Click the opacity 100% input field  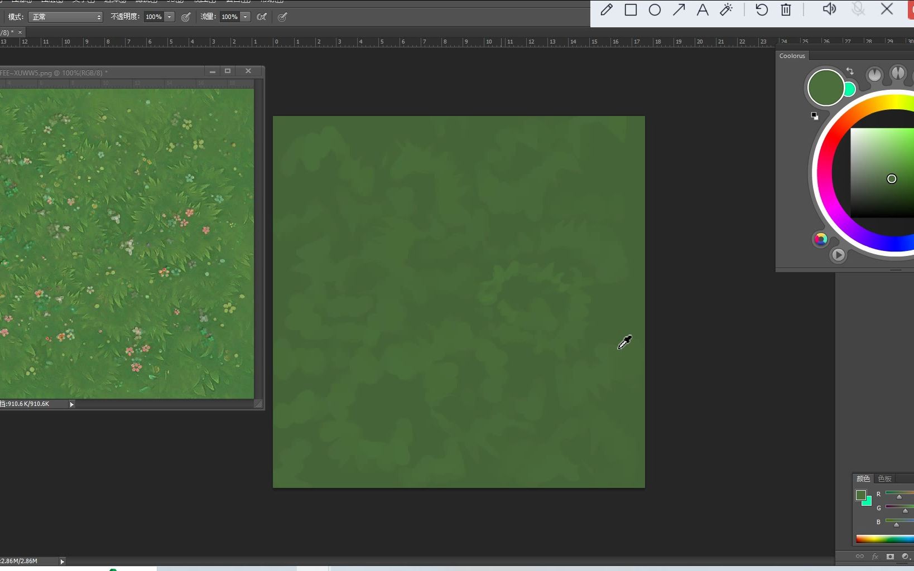[x=154, y=17]
